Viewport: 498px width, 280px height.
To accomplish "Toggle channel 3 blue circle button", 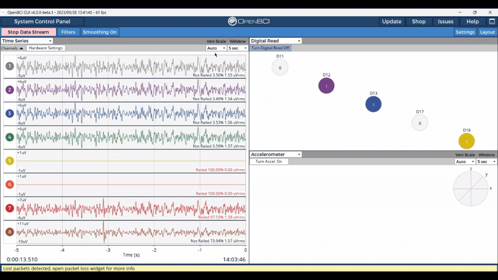I will point(9,113).
